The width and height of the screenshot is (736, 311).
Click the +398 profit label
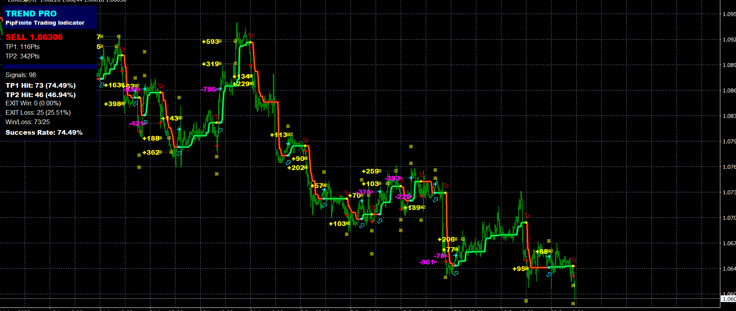pyautogui.click(x=112, y=104)
